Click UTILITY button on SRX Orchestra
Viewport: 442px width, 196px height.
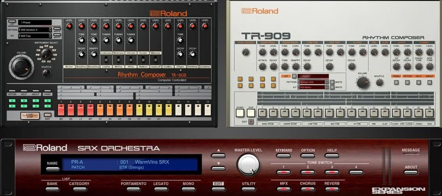249,189
